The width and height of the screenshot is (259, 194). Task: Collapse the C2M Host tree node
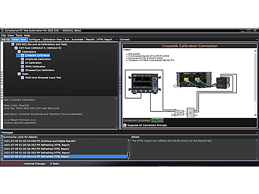[8, 48]
